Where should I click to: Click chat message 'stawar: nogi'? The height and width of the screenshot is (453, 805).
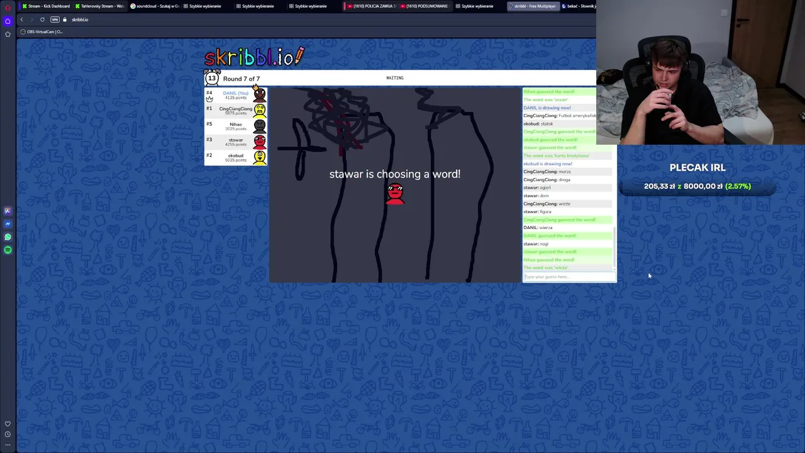click(536, 243)
